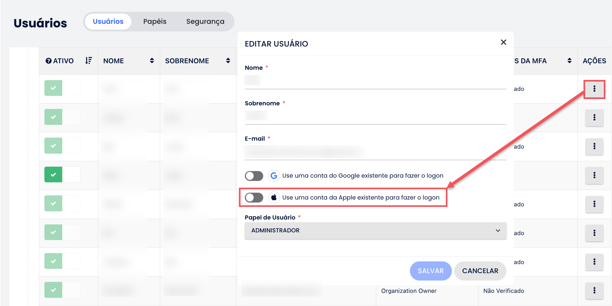
Task: Click the CANCELAR button
Action: click(480, 271)
